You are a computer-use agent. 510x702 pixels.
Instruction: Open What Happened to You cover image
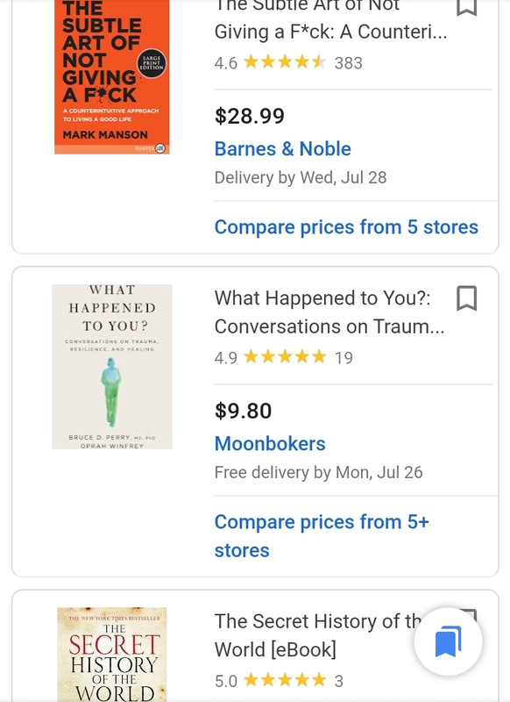[112, 366]
